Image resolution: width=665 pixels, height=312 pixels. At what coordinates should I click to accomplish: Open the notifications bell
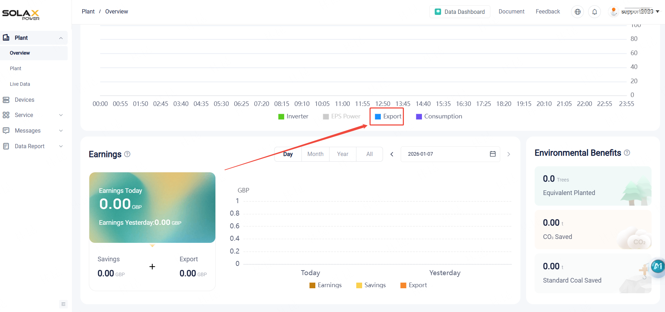(x=594, y=12)
